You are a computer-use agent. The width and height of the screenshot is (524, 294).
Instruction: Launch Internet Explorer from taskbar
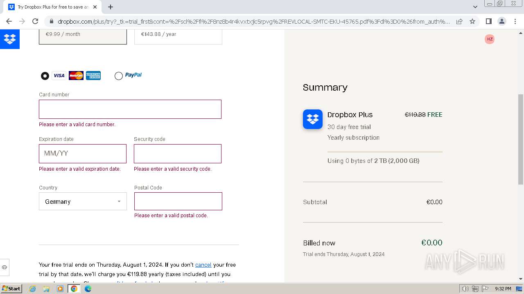tap(32, 289)
